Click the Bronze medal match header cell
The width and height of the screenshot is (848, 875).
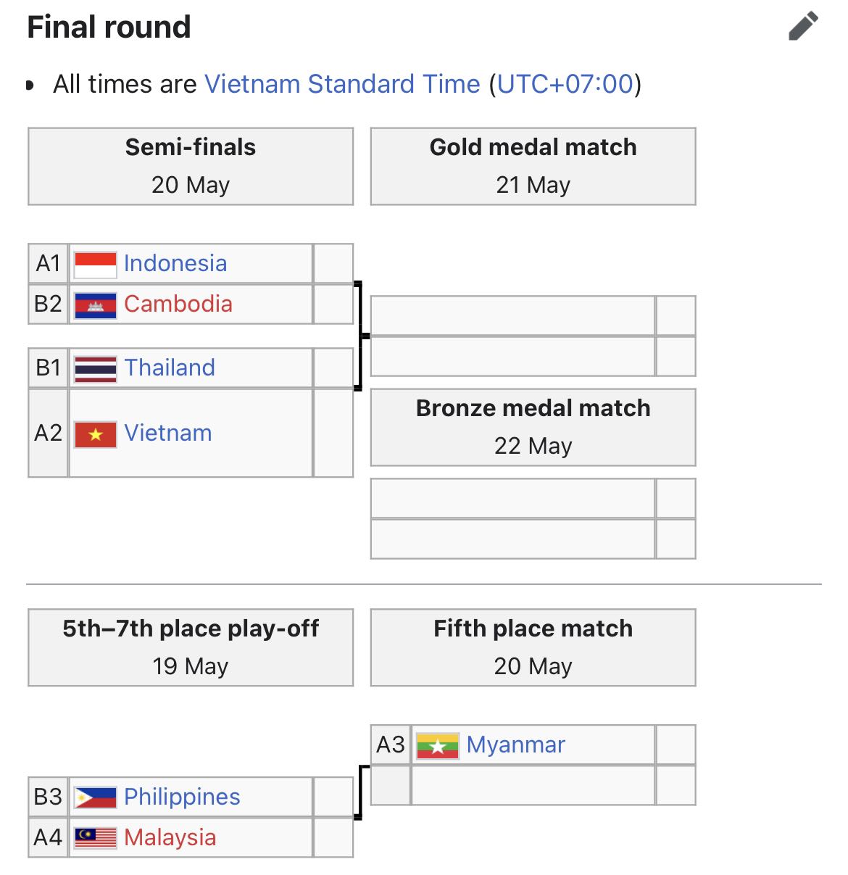coord(533,427)
